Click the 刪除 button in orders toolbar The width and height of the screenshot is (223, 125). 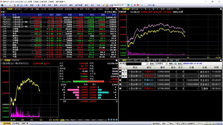(x=171, y=64)
